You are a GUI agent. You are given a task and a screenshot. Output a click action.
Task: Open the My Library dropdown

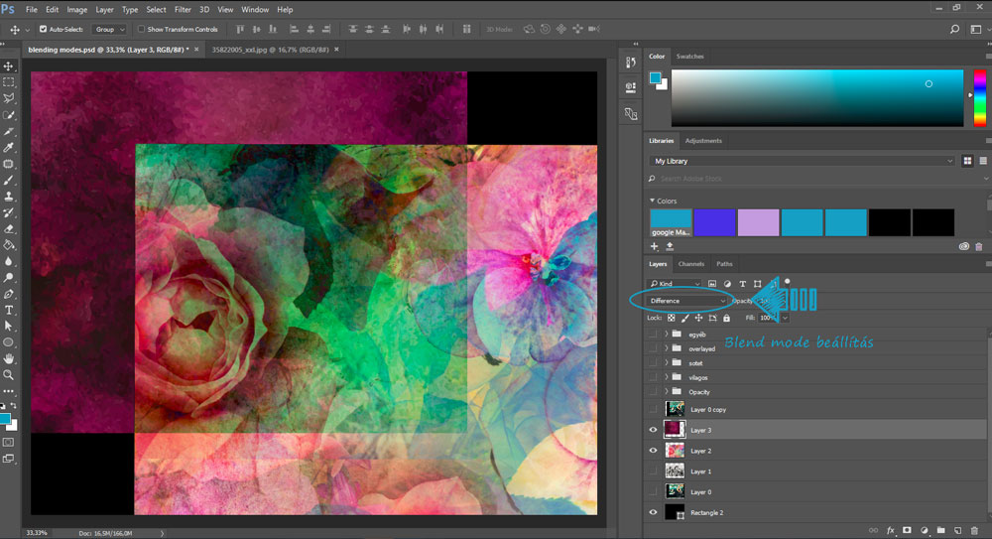click(x=803, y=161)
